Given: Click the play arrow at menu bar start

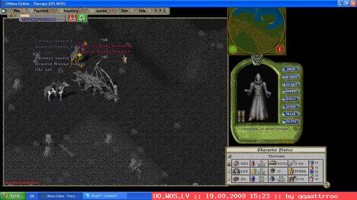Looking at the screenshot, I should [4, 11].
